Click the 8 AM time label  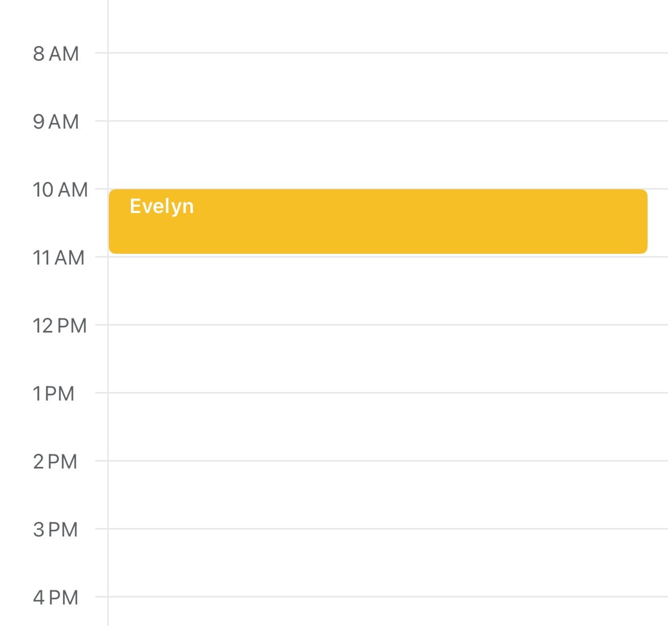point(56,54)
